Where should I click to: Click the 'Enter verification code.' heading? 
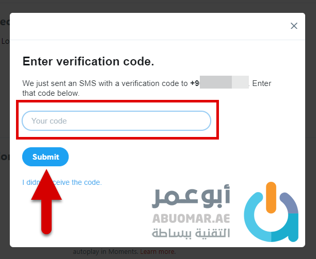[x=88, y=62]
